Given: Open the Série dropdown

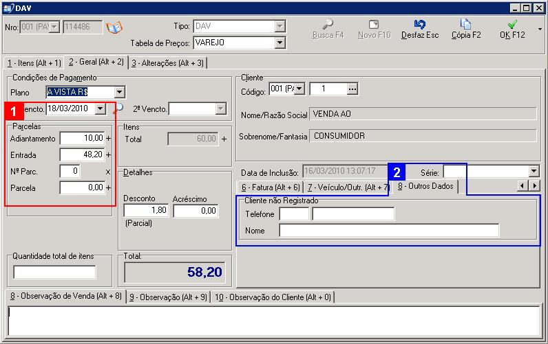Looking at the screenshot, I should pyautogui.click(x=534, y=172).
